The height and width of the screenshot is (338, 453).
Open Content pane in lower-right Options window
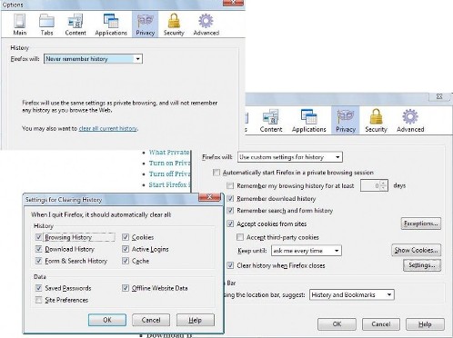pyautogui.click(x=271, y=121)
